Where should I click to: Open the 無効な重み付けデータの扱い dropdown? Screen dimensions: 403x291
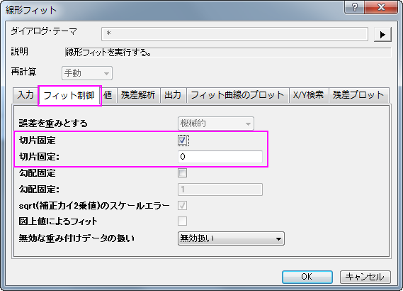click(231, 238)
